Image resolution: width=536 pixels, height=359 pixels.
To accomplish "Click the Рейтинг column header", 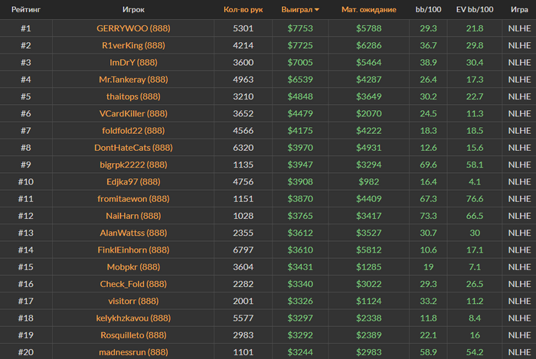I will pos(26,9).
